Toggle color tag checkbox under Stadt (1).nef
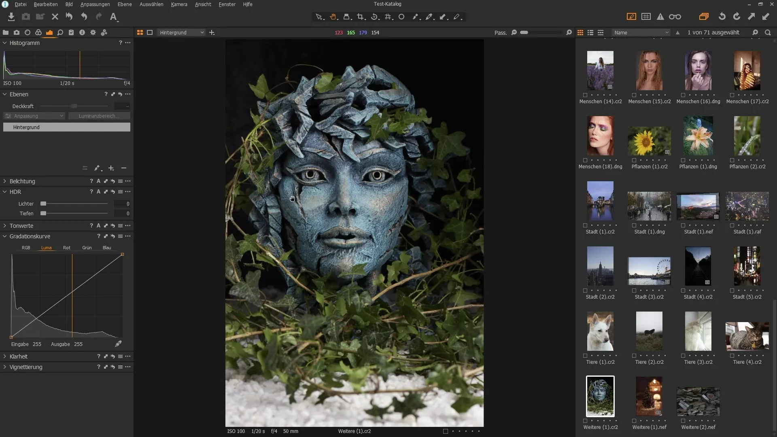The height and width of the screenshot is (437, 777). (683, 225)
